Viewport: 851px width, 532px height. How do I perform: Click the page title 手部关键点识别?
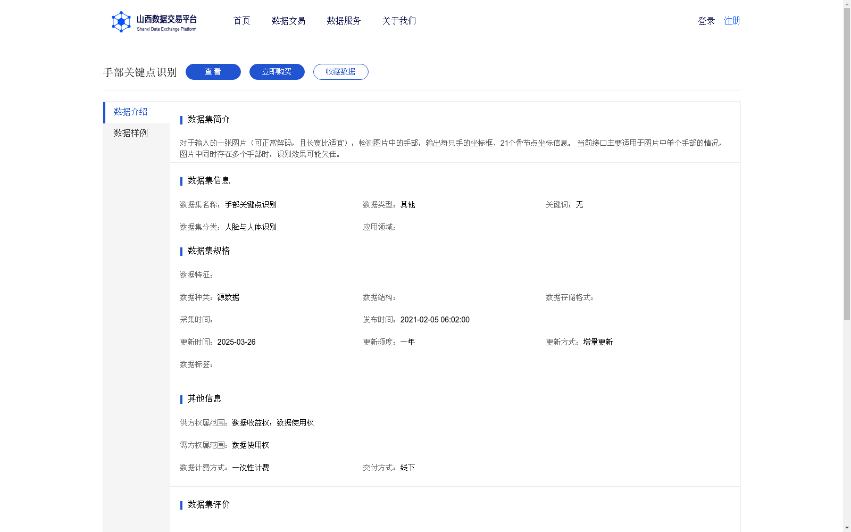coord(140,72)
